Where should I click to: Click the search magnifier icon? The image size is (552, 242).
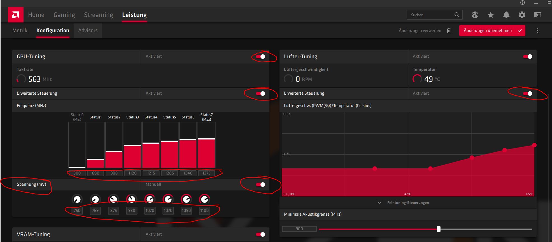tap(457, 15)
